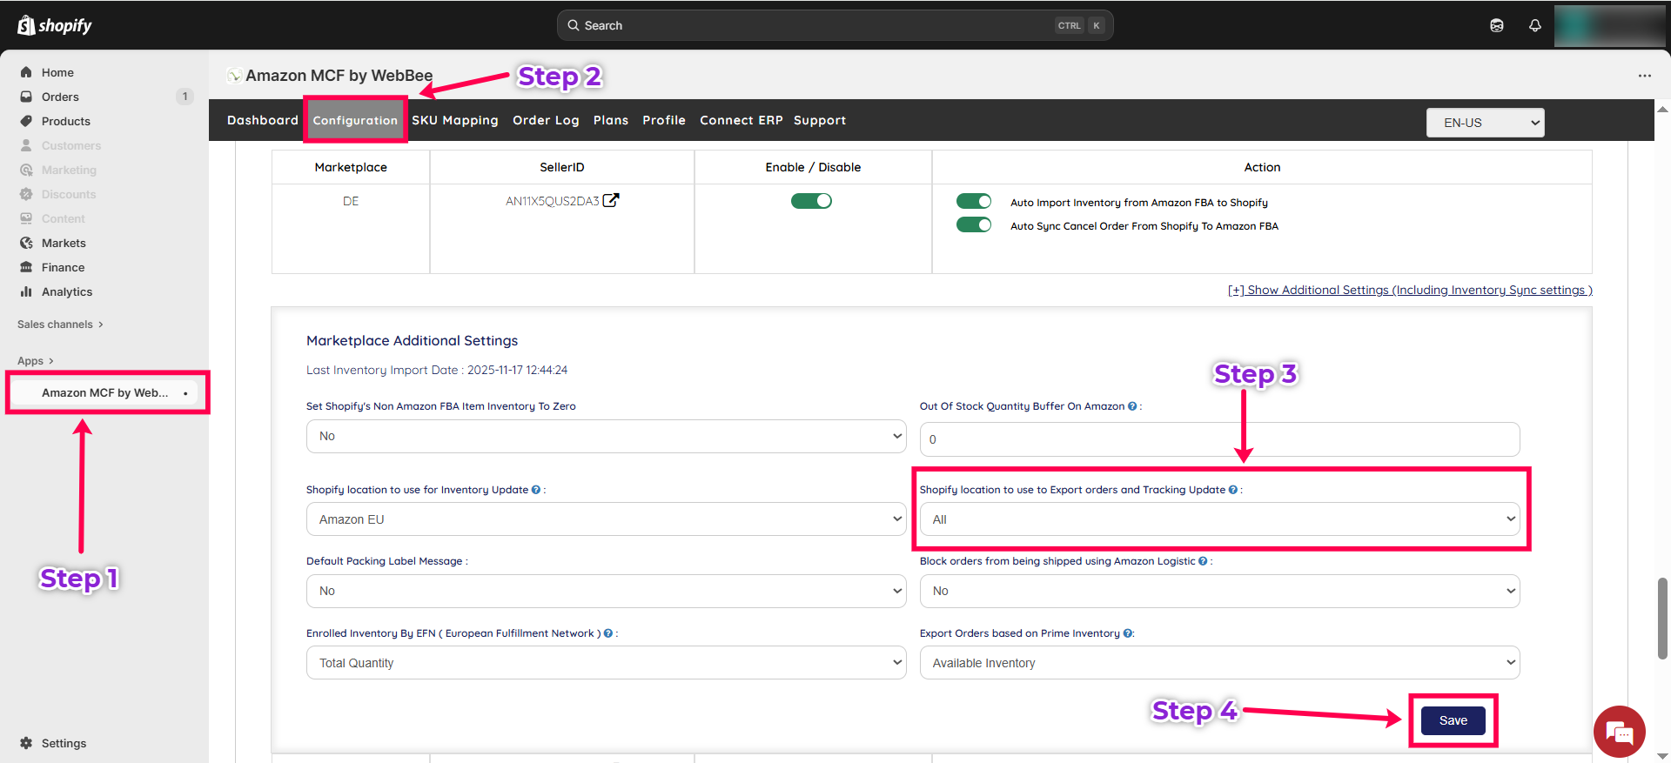Open the Export orders and Tracking Update location dropdown
The image size is (1671, 763).
pyautogui.click(x=1219, y=519)
